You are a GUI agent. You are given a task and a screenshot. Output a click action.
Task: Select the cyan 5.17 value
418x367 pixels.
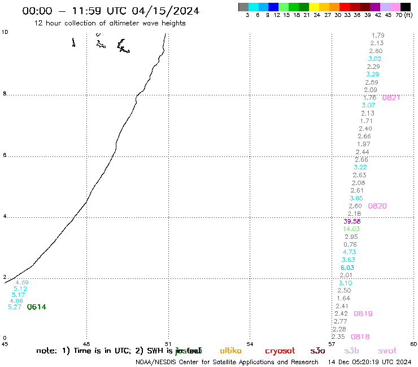pos(19,295)
